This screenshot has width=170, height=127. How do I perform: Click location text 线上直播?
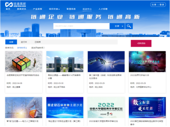click(x=16, y=87)
